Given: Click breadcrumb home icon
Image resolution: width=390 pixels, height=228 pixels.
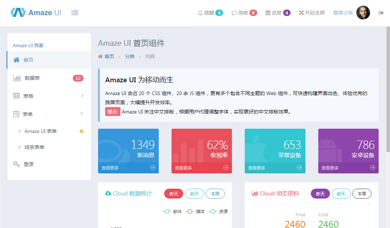Looking at the screenshot, I should click(x=100, y=56).
